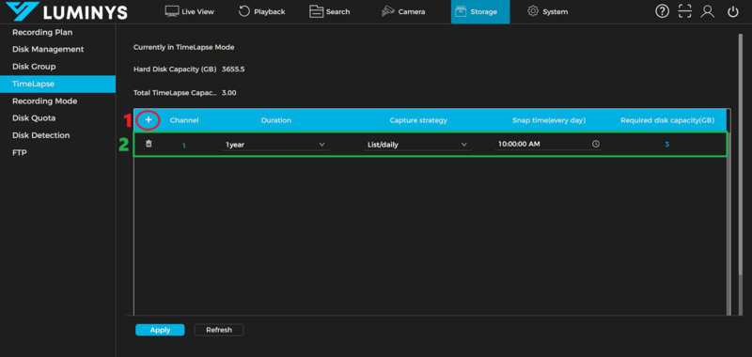Switch to the Playback tab
Screen dimensions: 752x357
[262, 11]
